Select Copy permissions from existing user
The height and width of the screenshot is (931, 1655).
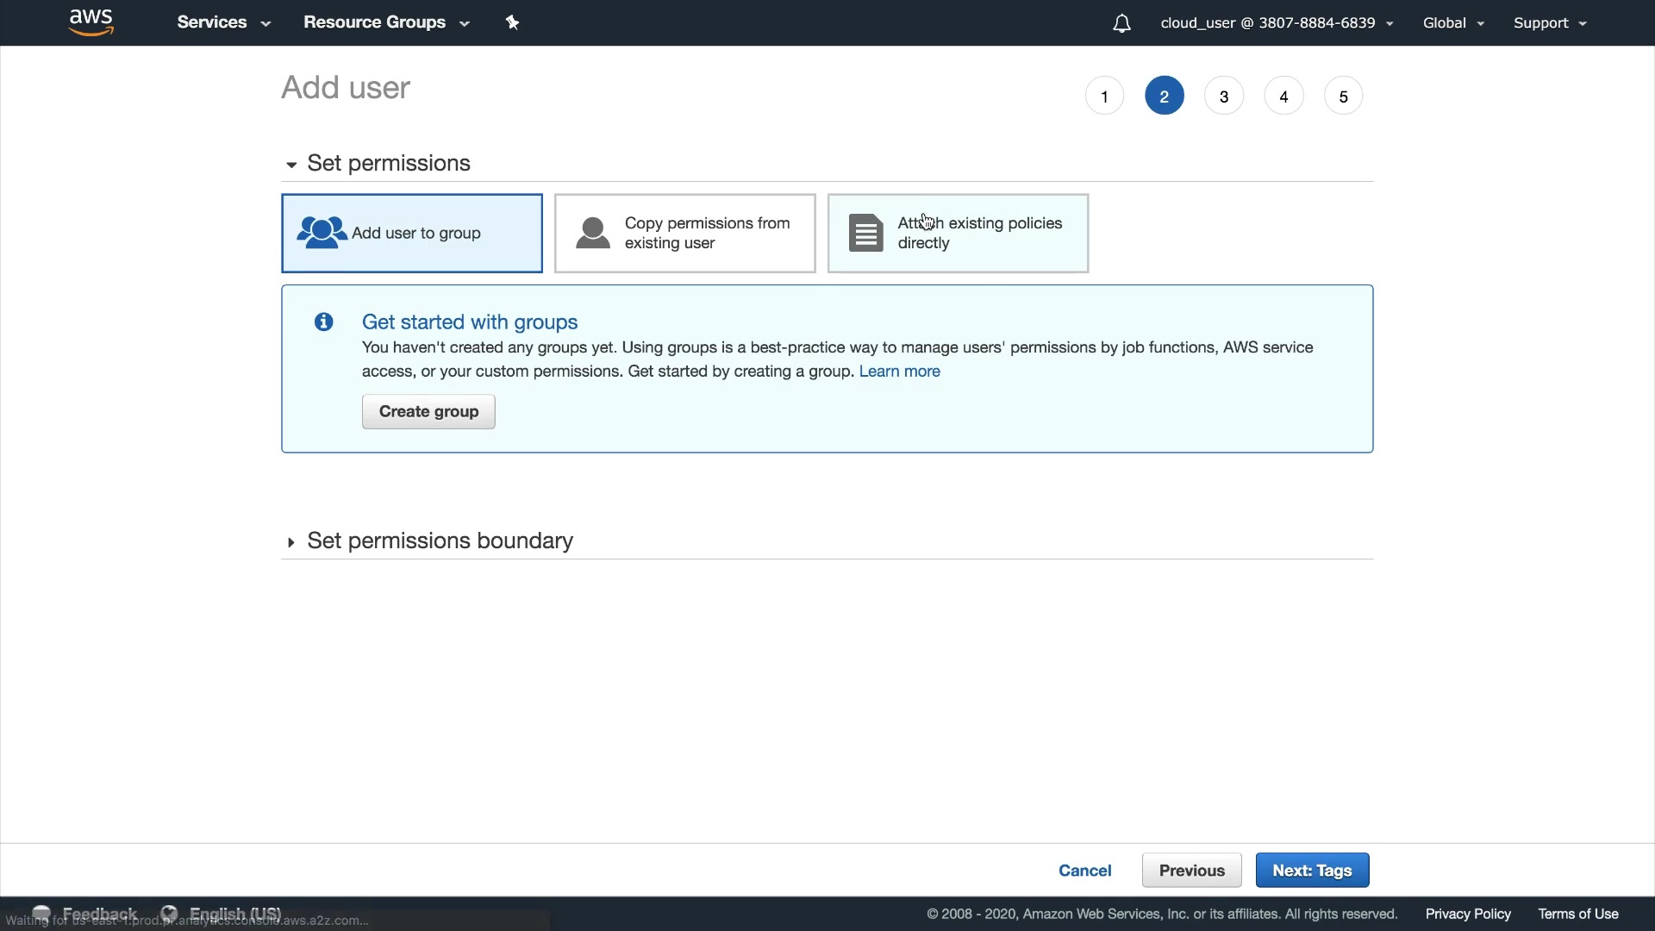pyautogui.click(x=707, y=234)
